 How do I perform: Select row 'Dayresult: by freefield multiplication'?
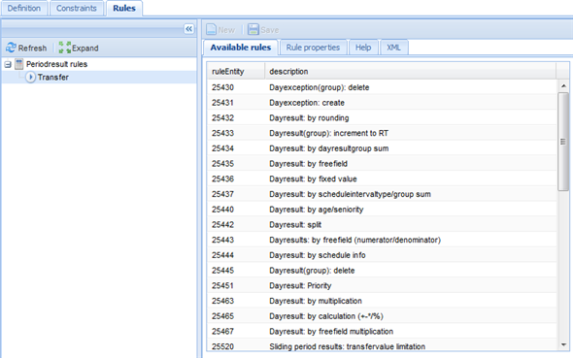point(382,332)
